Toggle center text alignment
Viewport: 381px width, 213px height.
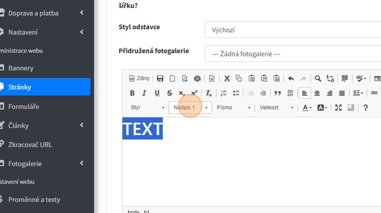tap(317, 93)
